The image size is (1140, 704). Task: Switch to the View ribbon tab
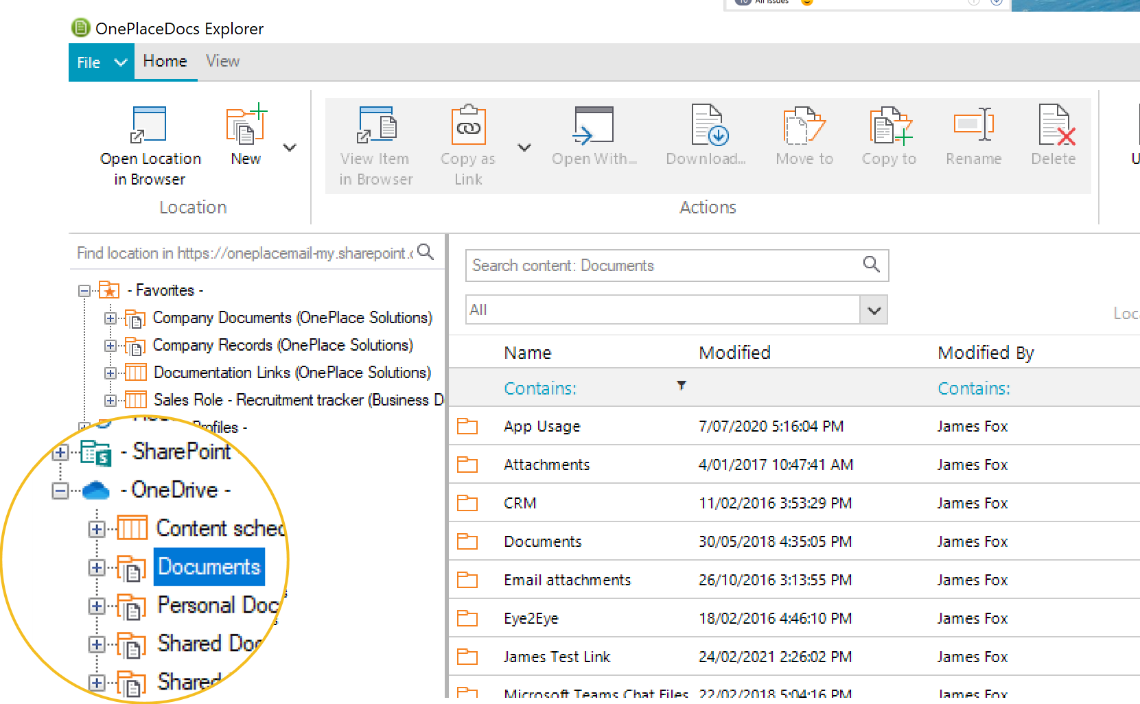click(223, 61)
